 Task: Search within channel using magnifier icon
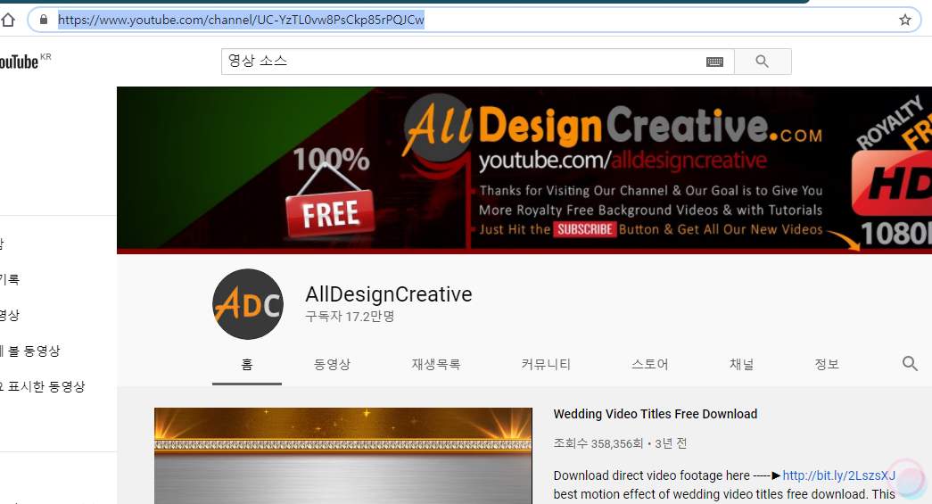(x=910, y=364)
